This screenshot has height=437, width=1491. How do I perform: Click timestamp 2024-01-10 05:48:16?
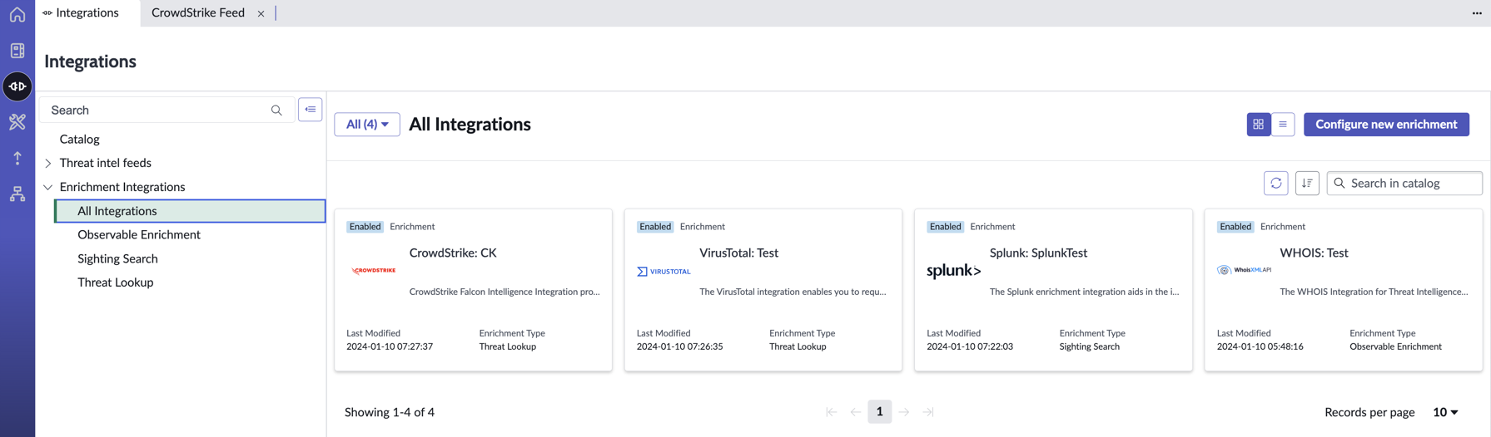coord(1260,347)
